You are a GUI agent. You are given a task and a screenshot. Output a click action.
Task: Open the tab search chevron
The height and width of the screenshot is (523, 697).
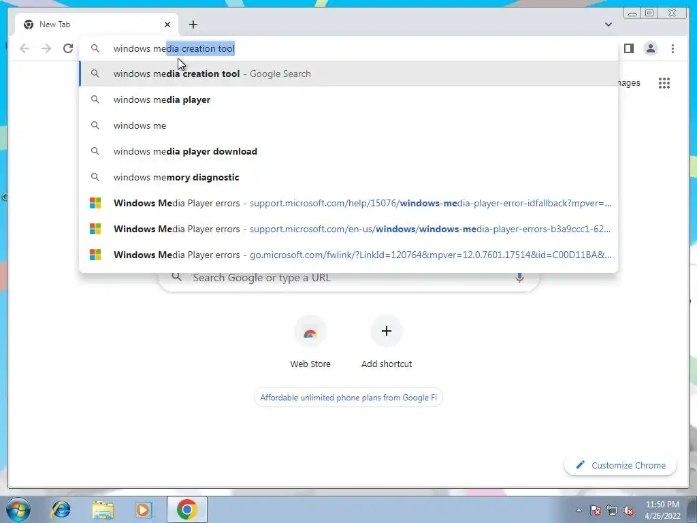click(x=608, y=25)
